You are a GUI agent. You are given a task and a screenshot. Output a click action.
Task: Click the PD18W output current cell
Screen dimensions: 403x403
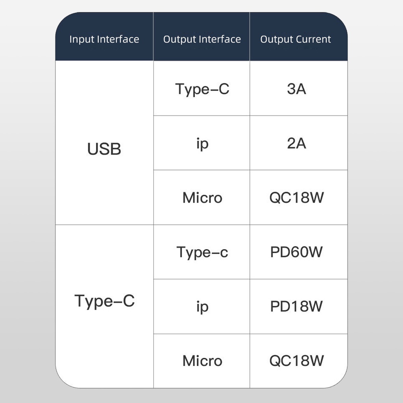tap(297, 307)
